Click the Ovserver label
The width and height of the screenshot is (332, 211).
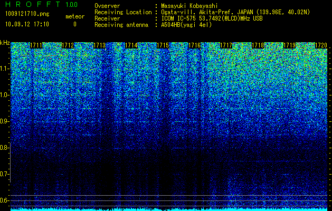pyautogui.click(x=107, y=6)
